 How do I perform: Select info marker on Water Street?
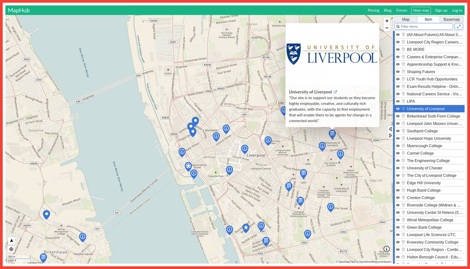[182, 152]
